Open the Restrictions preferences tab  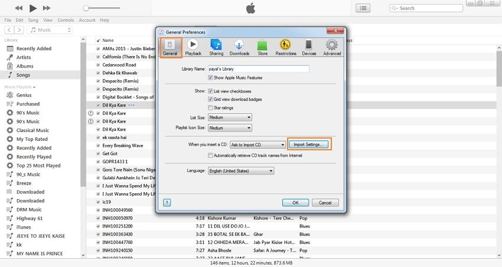pyautogui.click(x=285, y=47)
